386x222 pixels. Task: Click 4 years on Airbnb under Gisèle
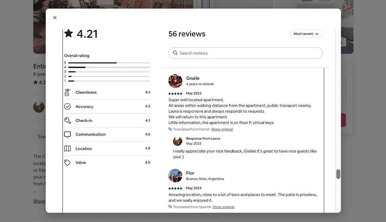click(x=200, y=84)
